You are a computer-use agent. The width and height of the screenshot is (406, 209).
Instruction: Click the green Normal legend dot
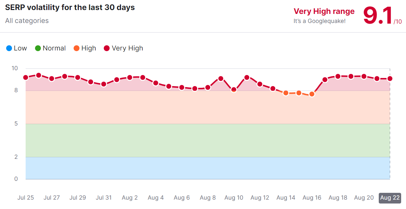coord(38,48)
